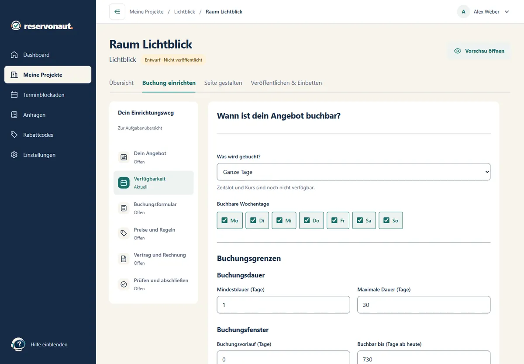Open the Buchungsformular step
524x364 pixels.
[153, 208]
